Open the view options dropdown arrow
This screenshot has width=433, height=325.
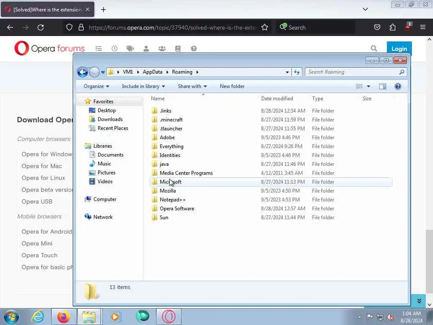(x=368, y=86)
